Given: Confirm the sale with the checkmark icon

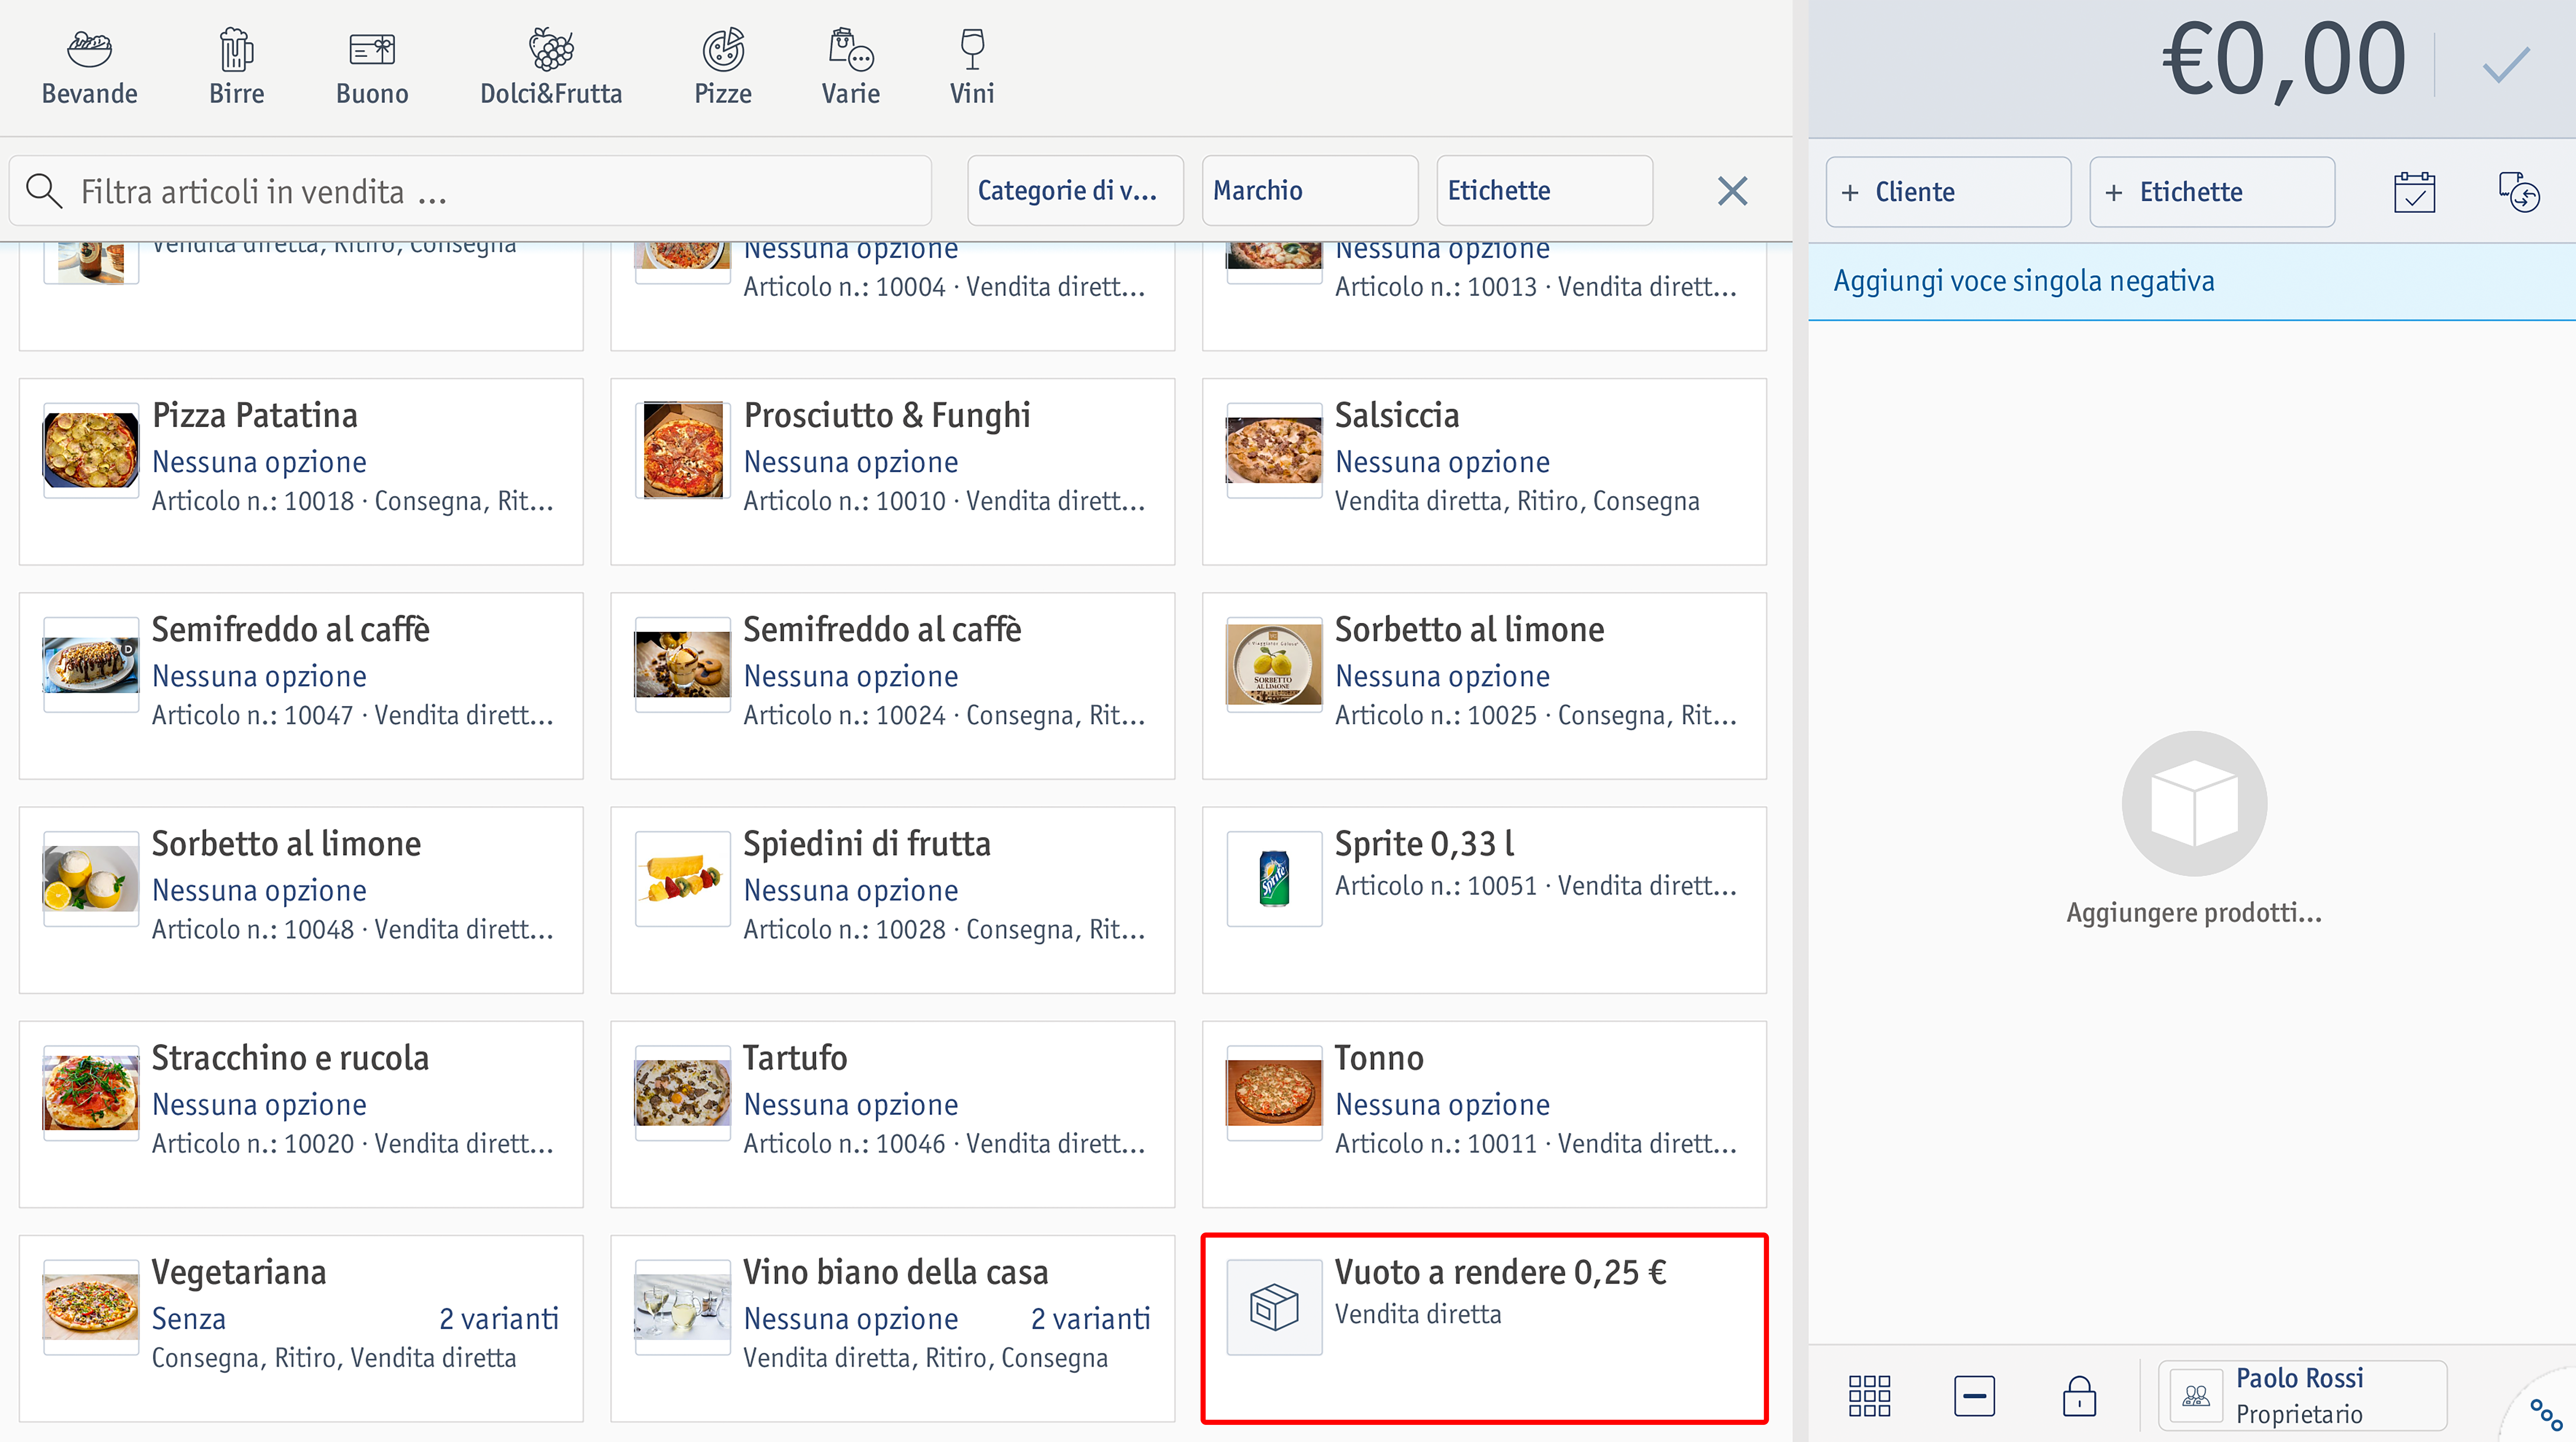Looking at the screenshot, I should (x=2506, y=65).
